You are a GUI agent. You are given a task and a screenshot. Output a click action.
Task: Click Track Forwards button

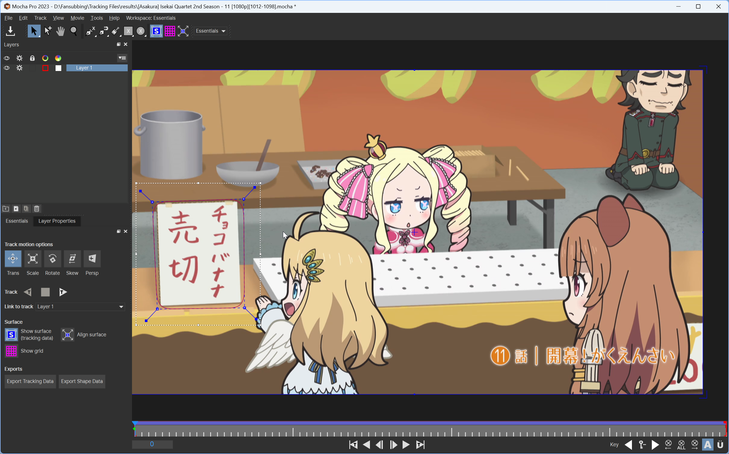63,292
